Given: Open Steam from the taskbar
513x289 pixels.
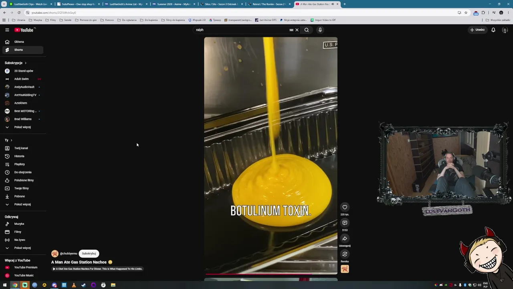Looking at the screenshot, I should [83, 285].
